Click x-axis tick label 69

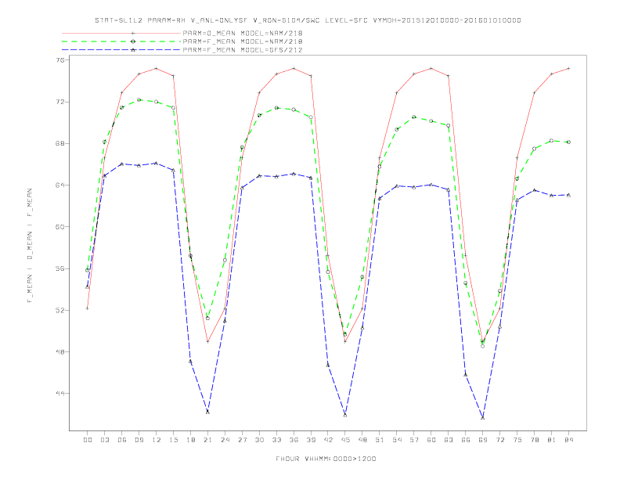(x=483, y=440)
